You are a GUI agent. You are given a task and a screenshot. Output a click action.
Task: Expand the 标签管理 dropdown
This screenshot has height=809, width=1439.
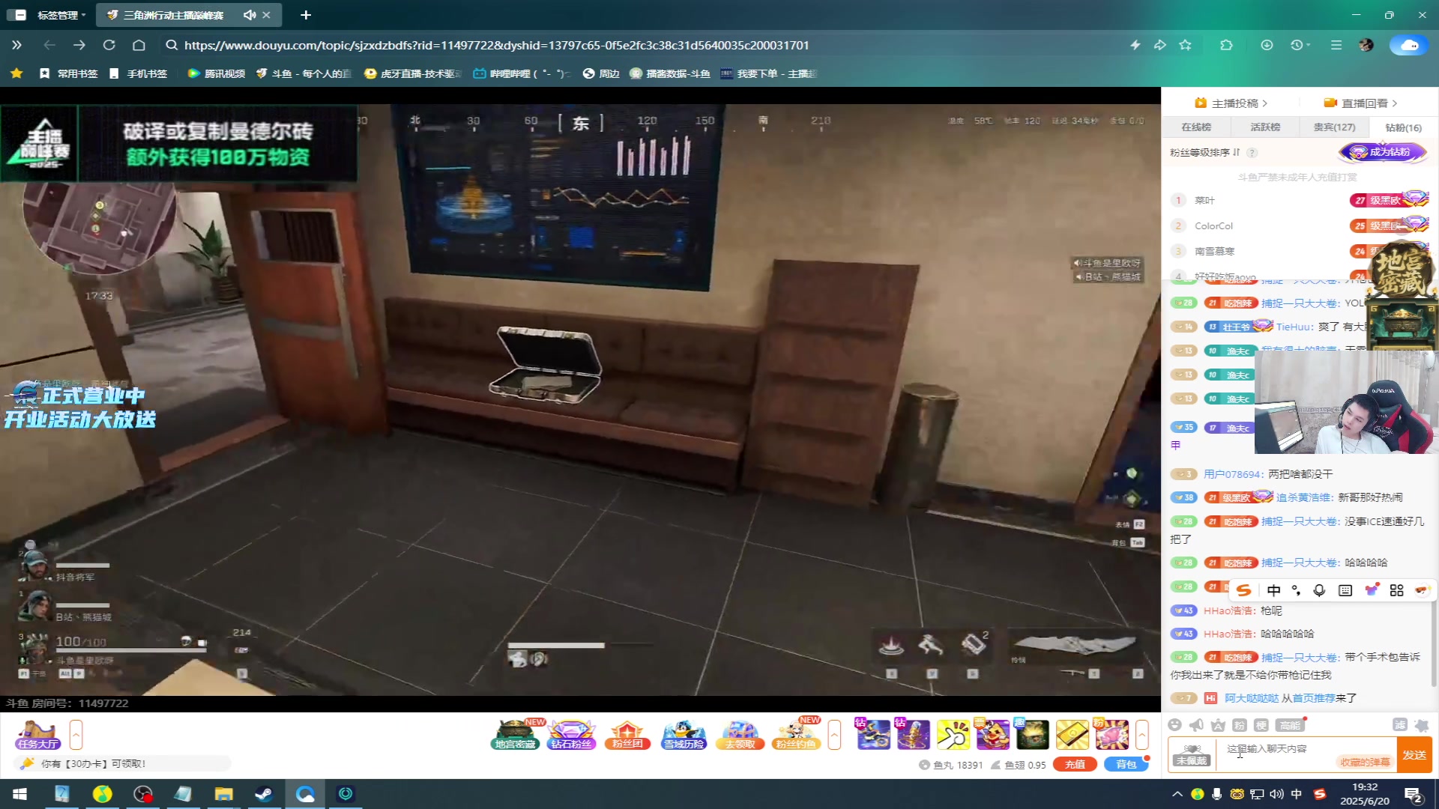click(x=61, y=15)
